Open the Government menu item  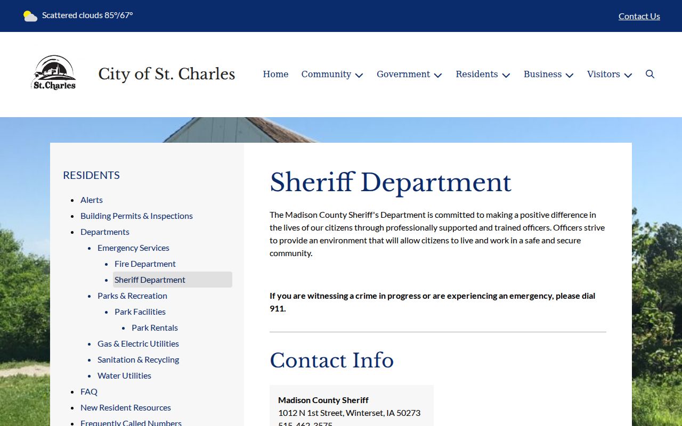pos(403,74)
